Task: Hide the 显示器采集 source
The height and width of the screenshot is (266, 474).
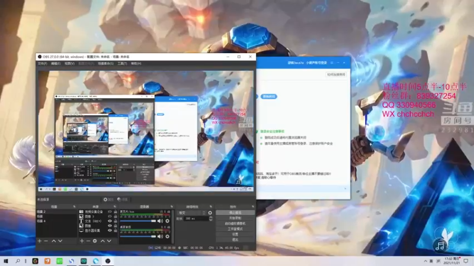Action: point(110,231)
